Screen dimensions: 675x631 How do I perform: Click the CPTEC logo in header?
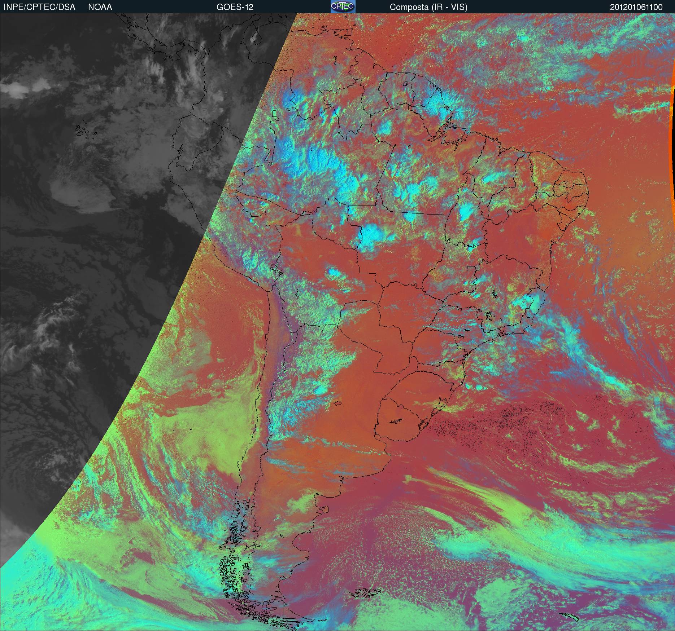click(x=343, y=6)
